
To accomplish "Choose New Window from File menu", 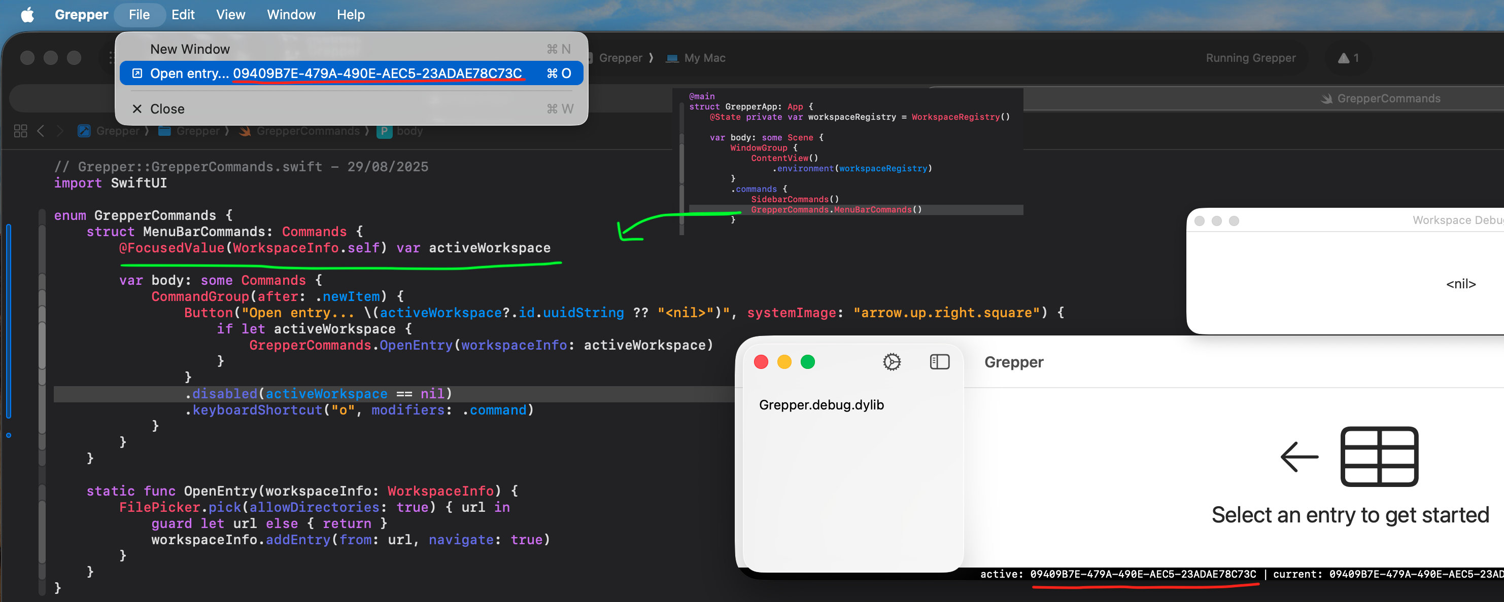I will (x=352, y=49).
